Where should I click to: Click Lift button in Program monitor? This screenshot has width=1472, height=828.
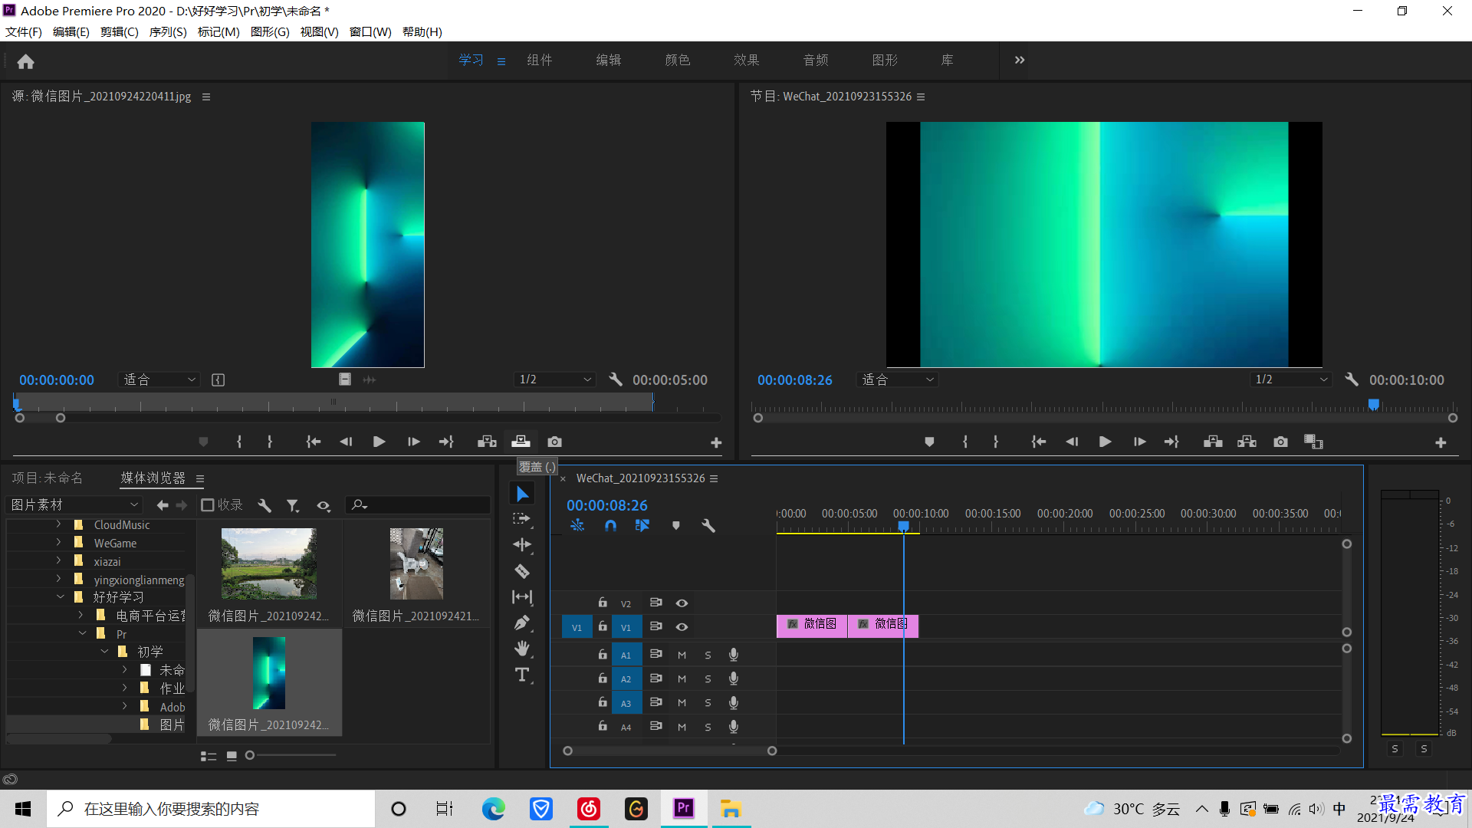(1213, 442)
